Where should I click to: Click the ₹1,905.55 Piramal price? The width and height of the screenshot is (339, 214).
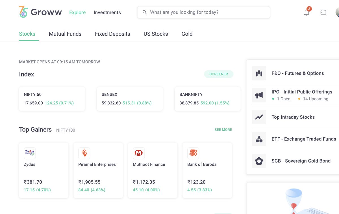point(89,182)
